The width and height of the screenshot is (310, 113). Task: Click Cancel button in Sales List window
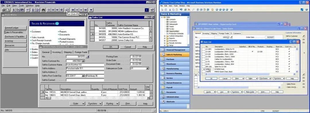pos(128,47)
